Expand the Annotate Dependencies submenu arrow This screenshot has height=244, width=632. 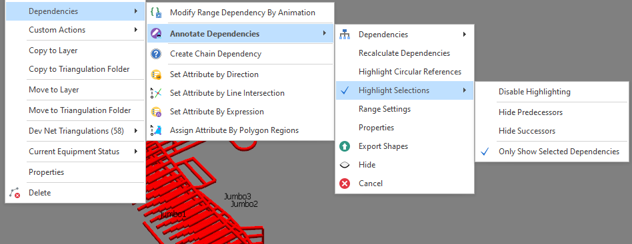point(325,34)
